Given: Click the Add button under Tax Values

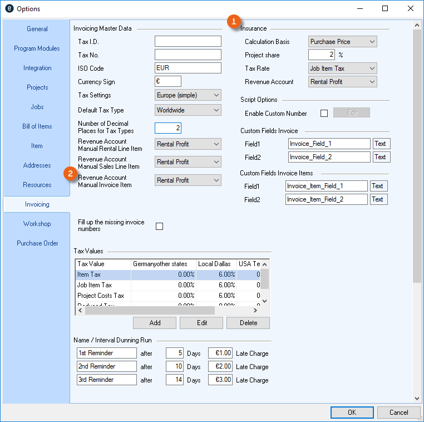Looking at the screenshot, I should click(155, 323).
